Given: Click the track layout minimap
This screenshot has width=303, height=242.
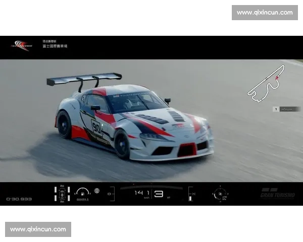Looking at the screenshot, I should [x=265, y=84].
